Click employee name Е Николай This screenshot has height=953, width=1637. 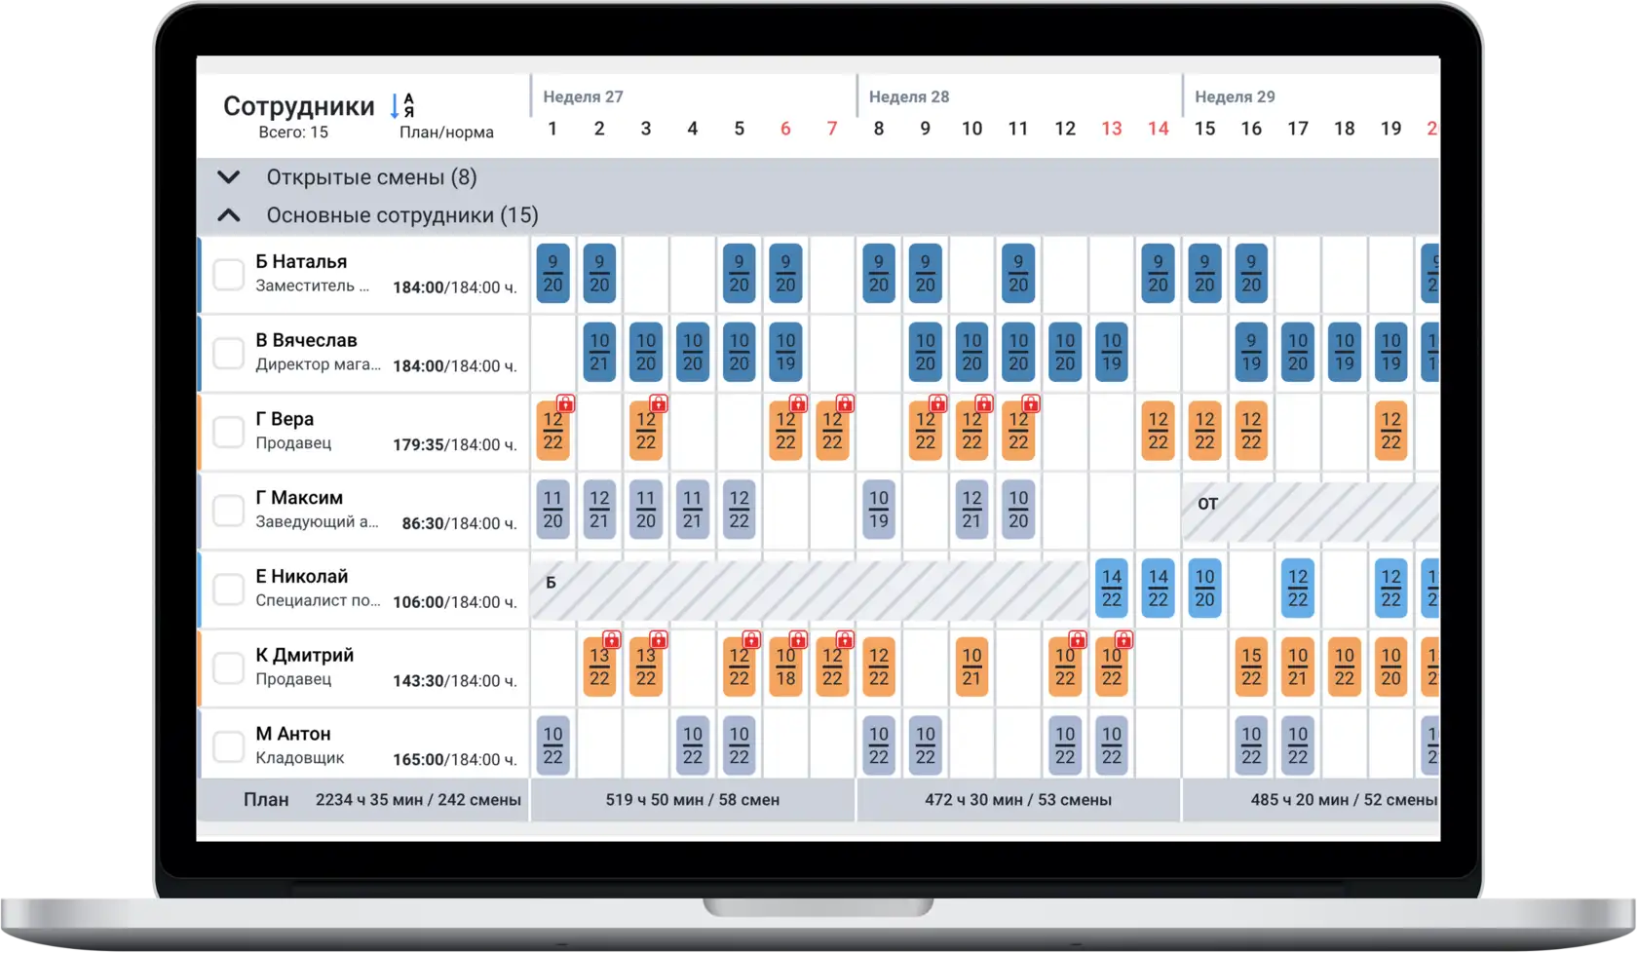tap(302, 577)
